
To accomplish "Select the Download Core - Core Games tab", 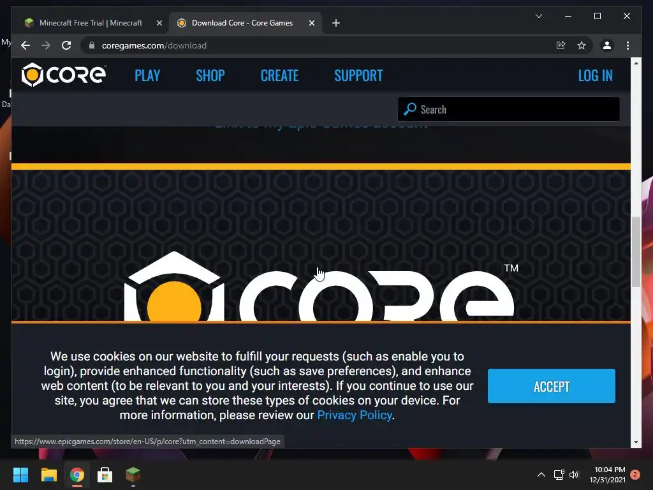I will click(x=242, y=23).
